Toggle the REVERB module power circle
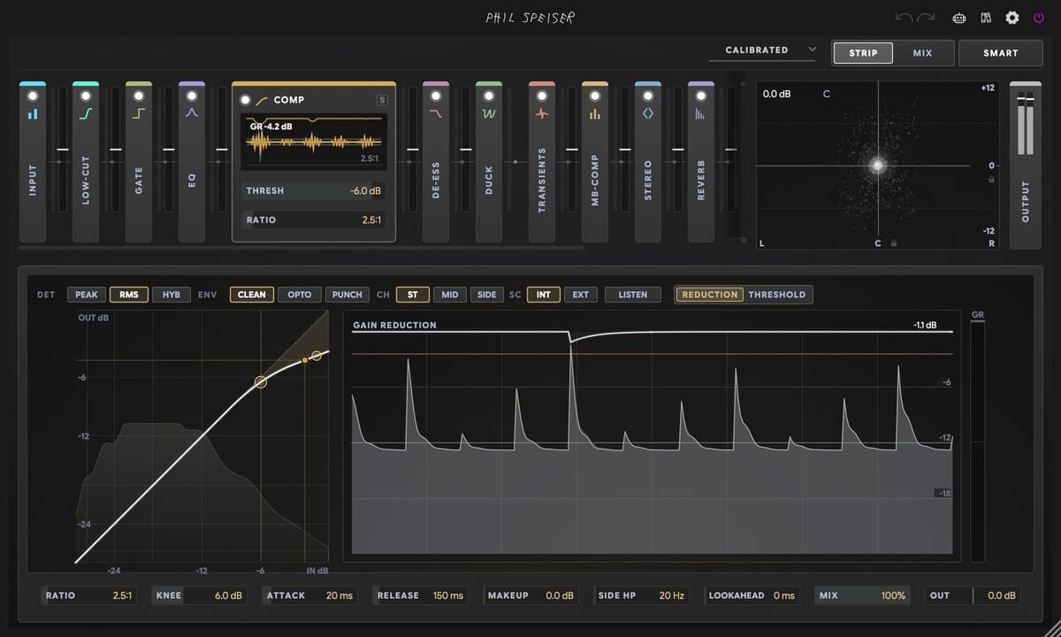 [x=701, y=96]
